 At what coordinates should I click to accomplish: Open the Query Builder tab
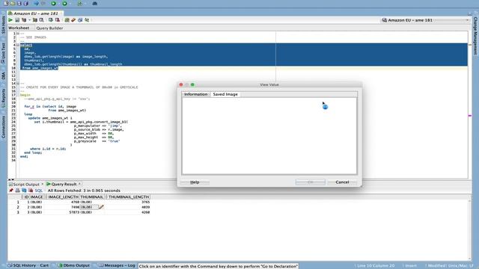click(49, 28)
